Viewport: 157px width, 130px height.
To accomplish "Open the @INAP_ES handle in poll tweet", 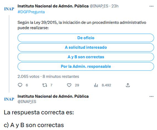I will click(x=99, y=6).
